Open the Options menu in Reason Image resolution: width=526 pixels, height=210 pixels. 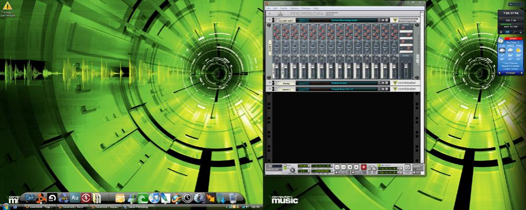294,8
